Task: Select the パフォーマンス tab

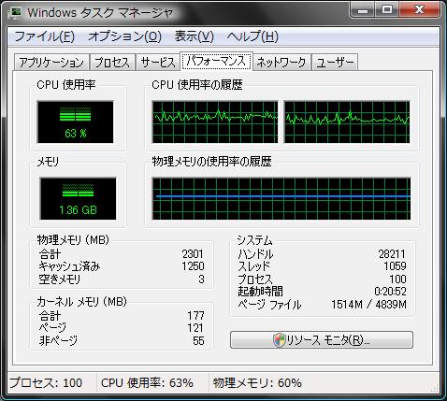Action: point(216,61)
